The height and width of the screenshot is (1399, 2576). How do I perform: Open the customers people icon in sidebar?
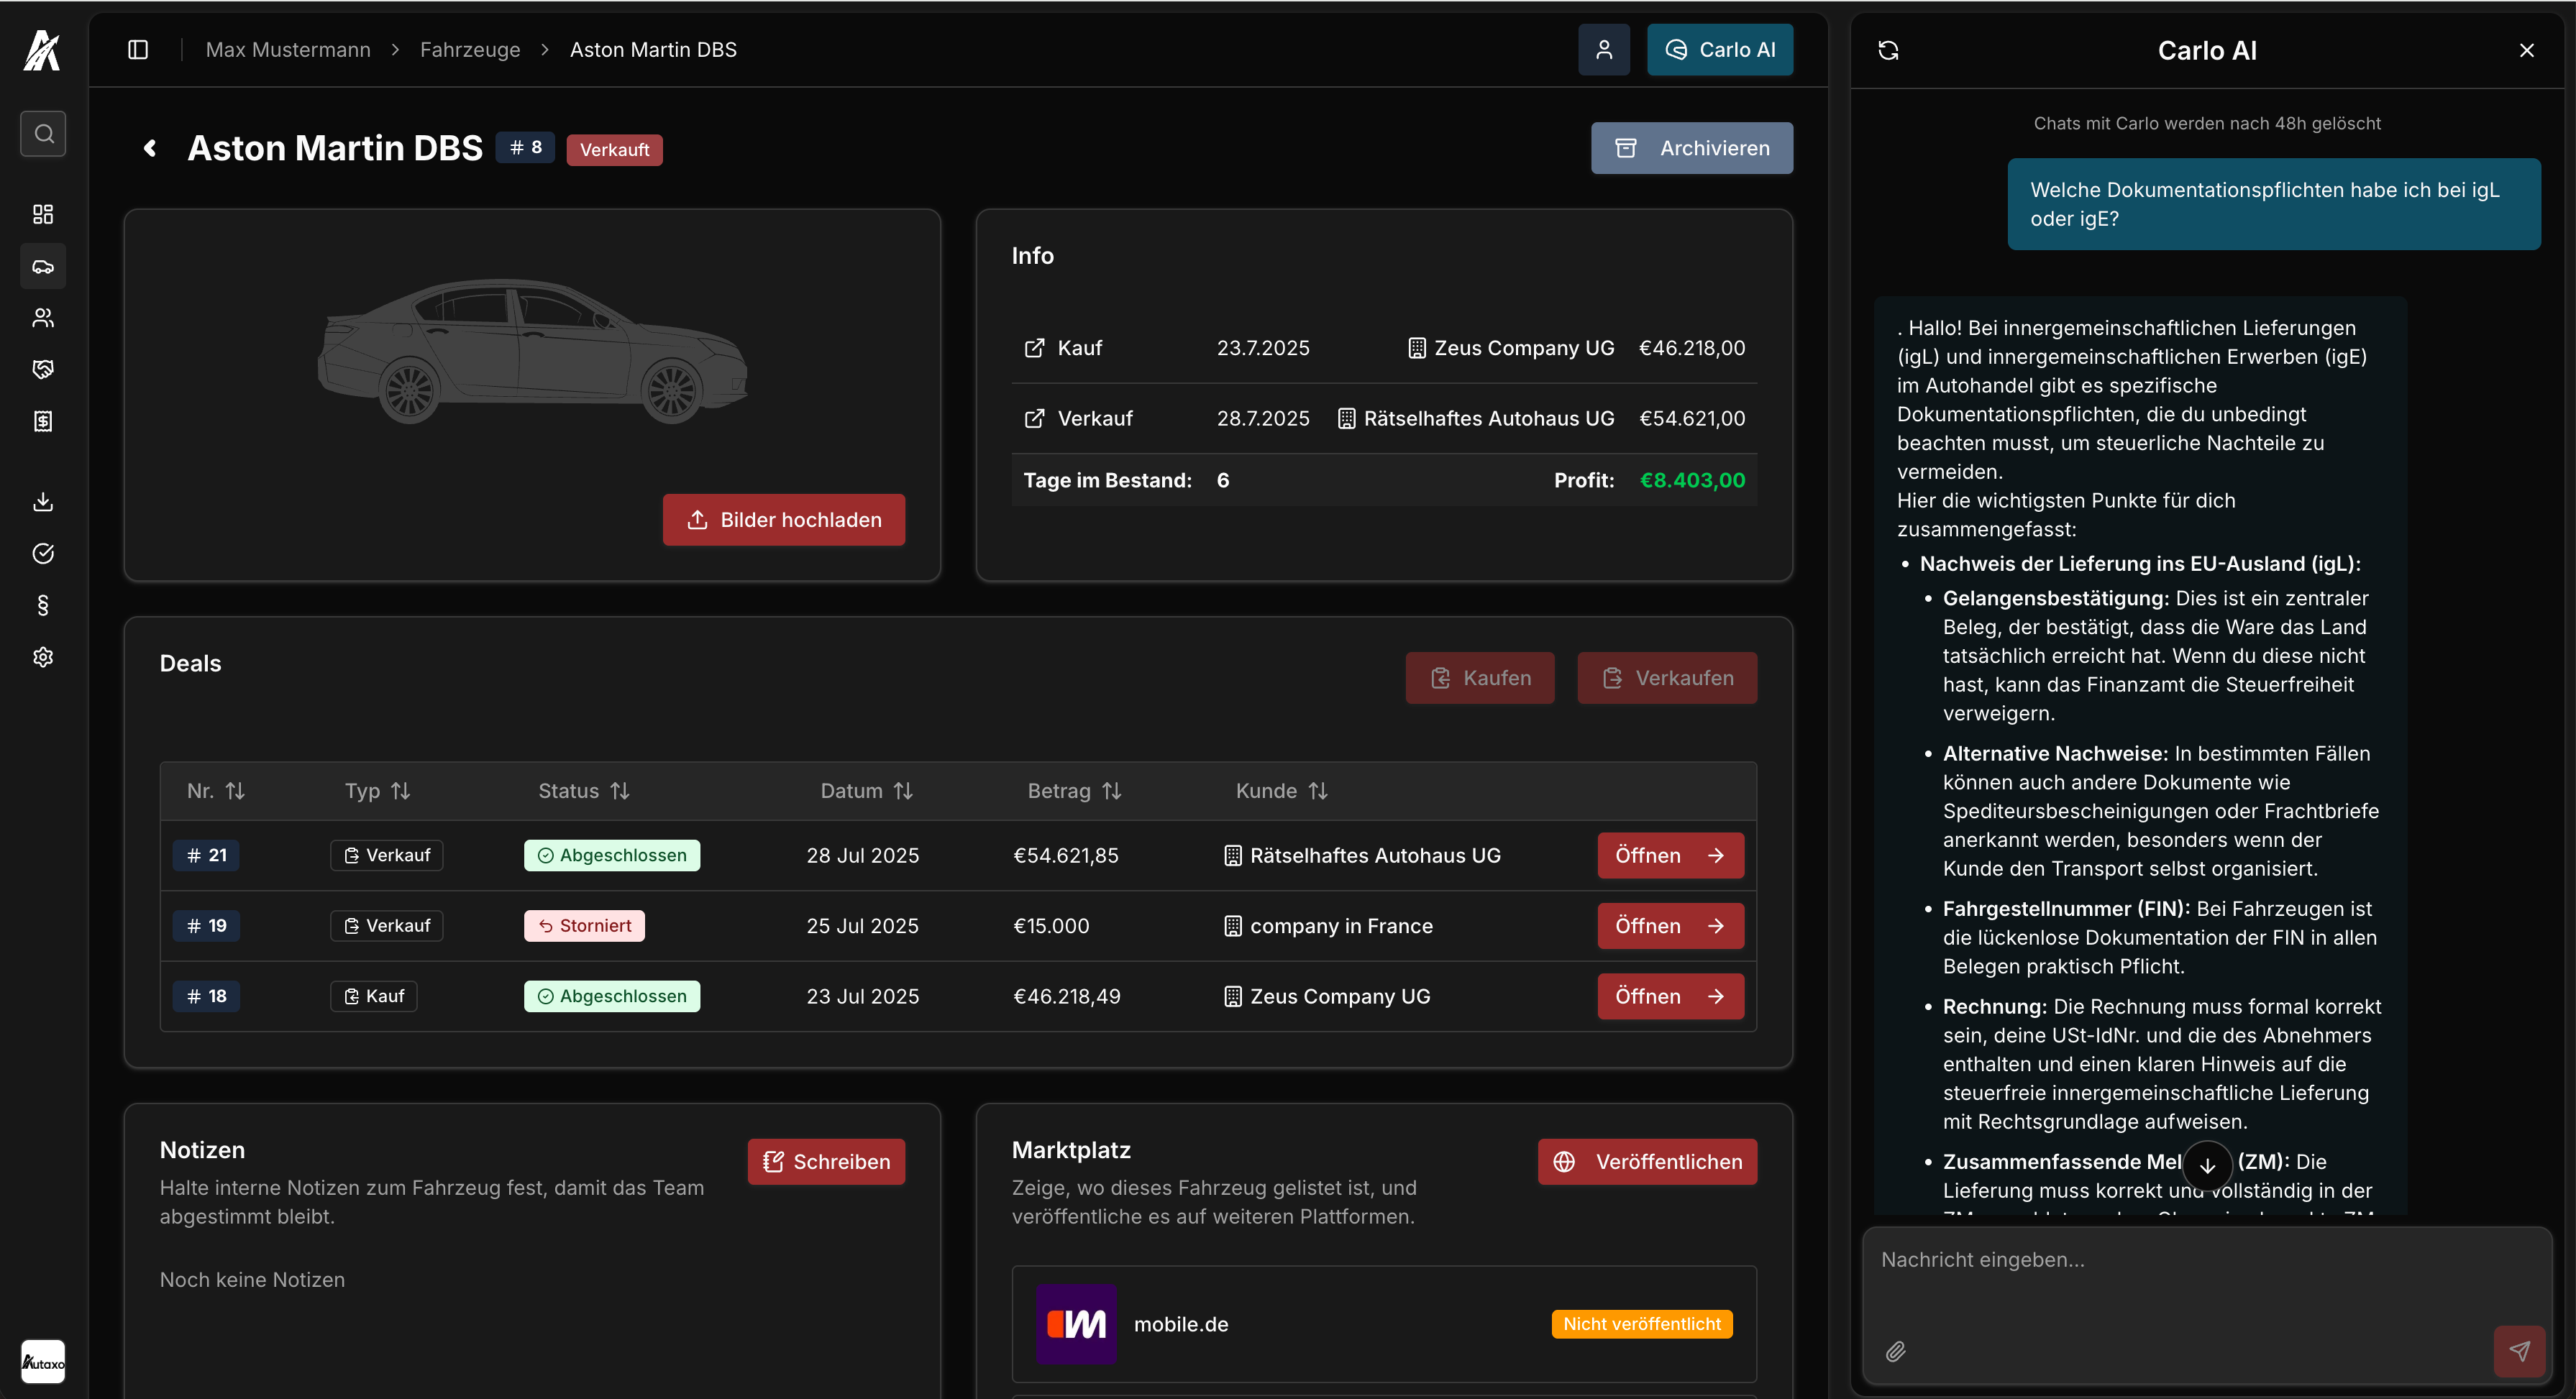43,318
